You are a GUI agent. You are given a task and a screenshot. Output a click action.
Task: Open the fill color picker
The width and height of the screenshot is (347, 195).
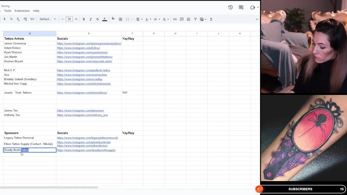[x=113, y=19]
